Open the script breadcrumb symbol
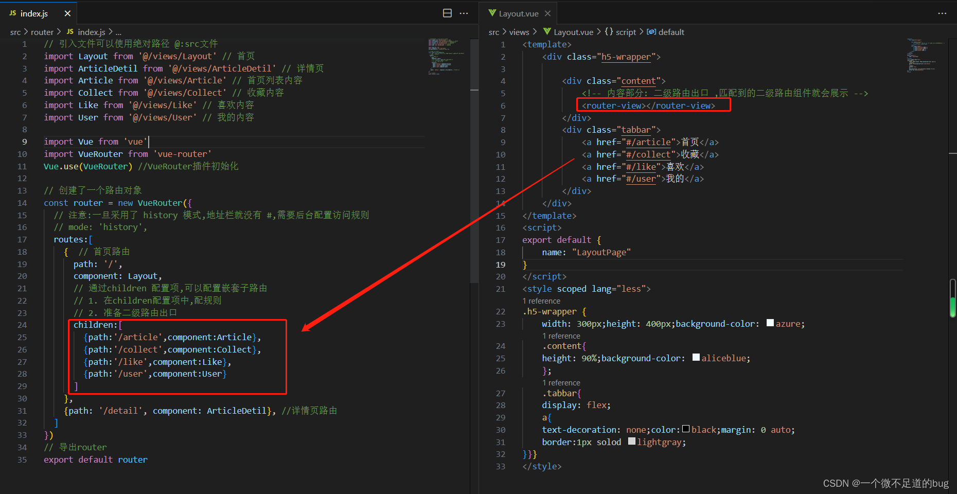The height and width of the screenshot is (494, 957). [621, 32]
